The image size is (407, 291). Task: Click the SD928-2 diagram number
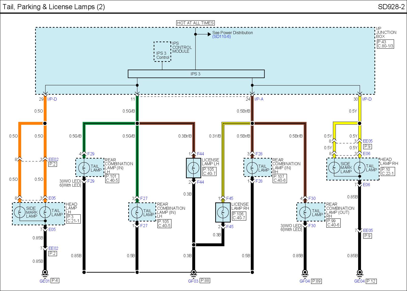pos(391,7)
